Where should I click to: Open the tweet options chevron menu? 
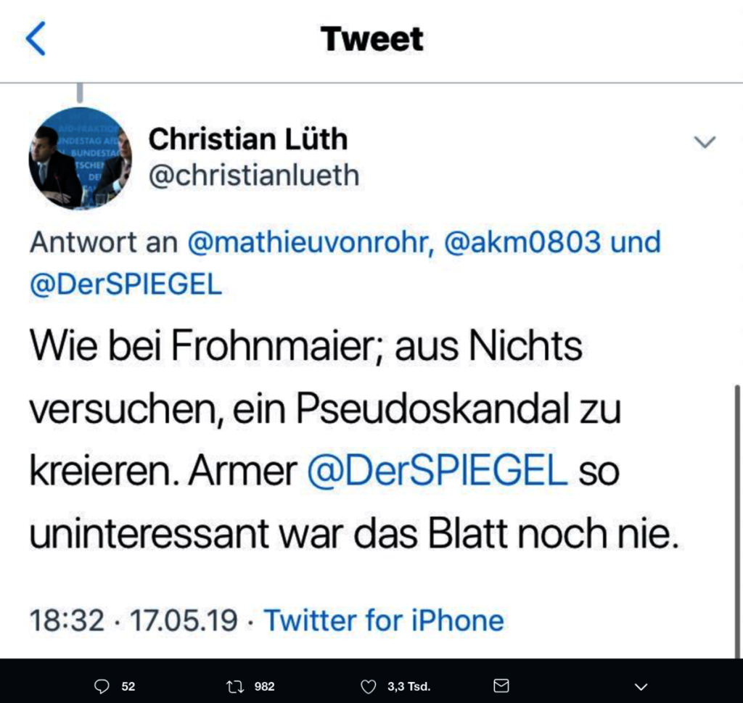pos(705,142)
